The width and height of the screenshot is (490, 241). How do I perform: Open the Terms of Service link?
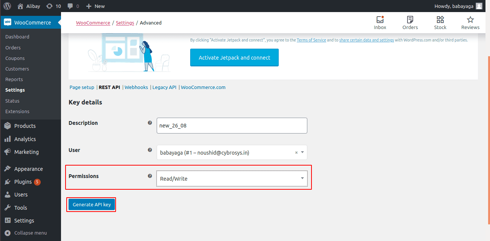[x=311, y=40]
